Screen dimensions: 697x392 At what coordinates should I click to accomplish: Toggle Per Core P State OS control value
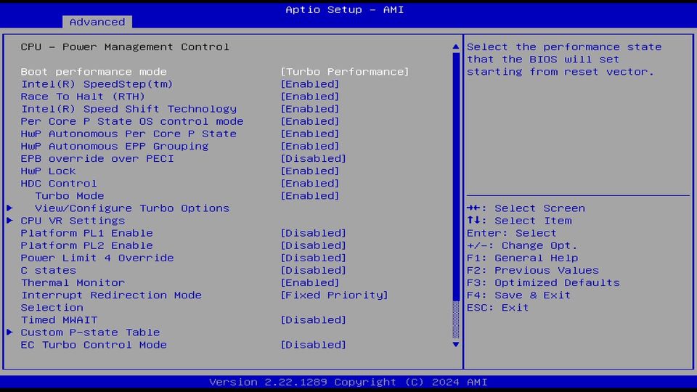click(x=310, y=121)
